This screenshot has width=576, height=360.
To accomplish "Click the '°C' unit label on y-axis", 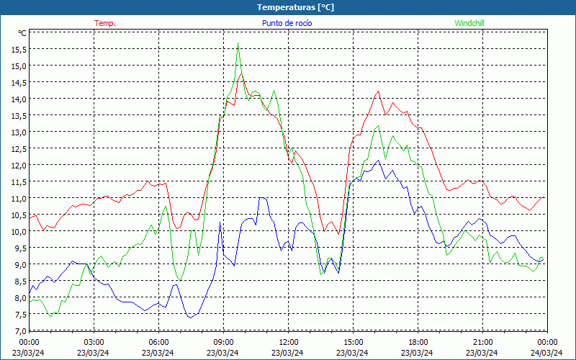I will click(22, 33).
